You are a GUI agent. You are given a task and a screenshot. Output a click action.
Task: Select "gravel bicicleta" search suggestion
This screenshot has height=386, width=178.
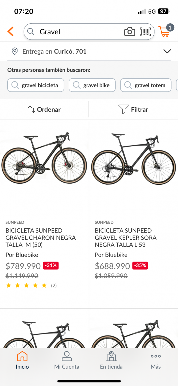coord(36,85)
